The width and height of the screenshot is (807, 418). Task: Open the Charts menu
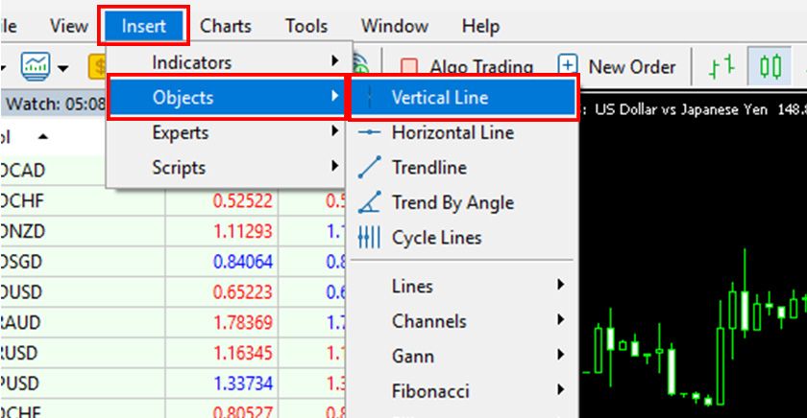227,26
